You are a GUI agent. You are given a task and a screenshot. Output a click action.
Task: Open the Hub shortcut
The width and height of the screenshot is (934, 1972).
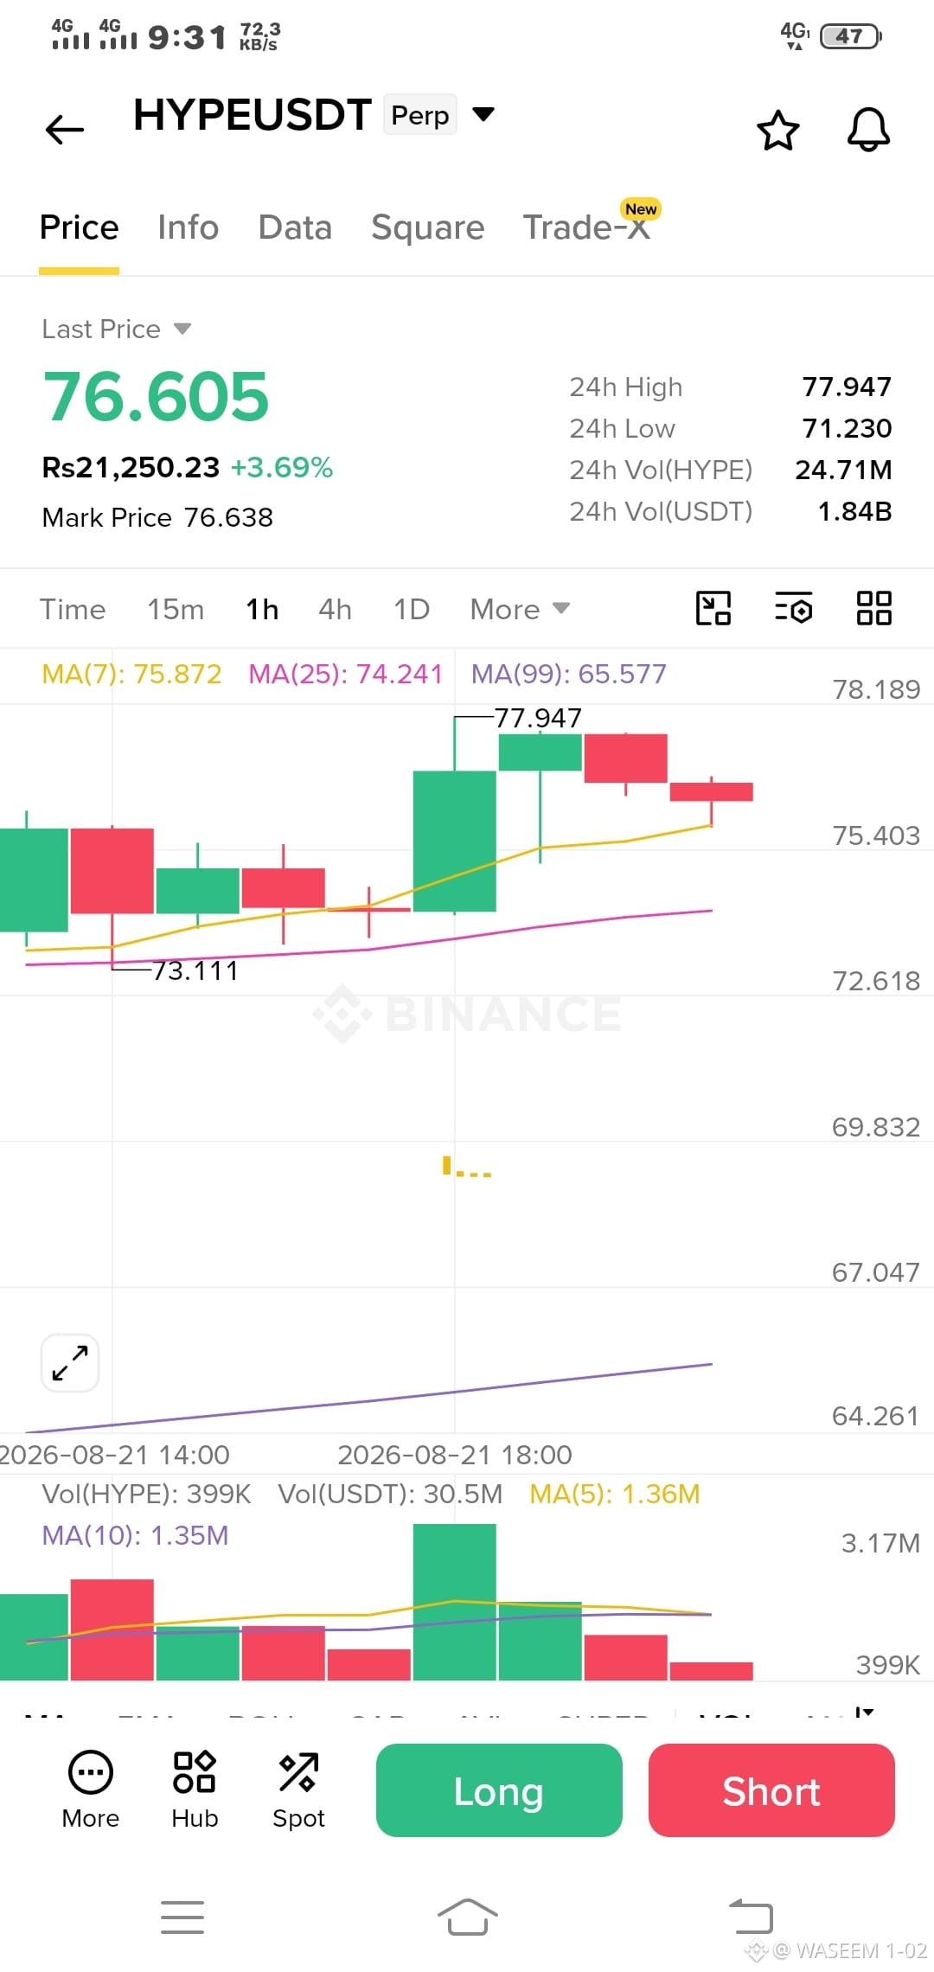pyautogui.click(x=195, y=1790)
